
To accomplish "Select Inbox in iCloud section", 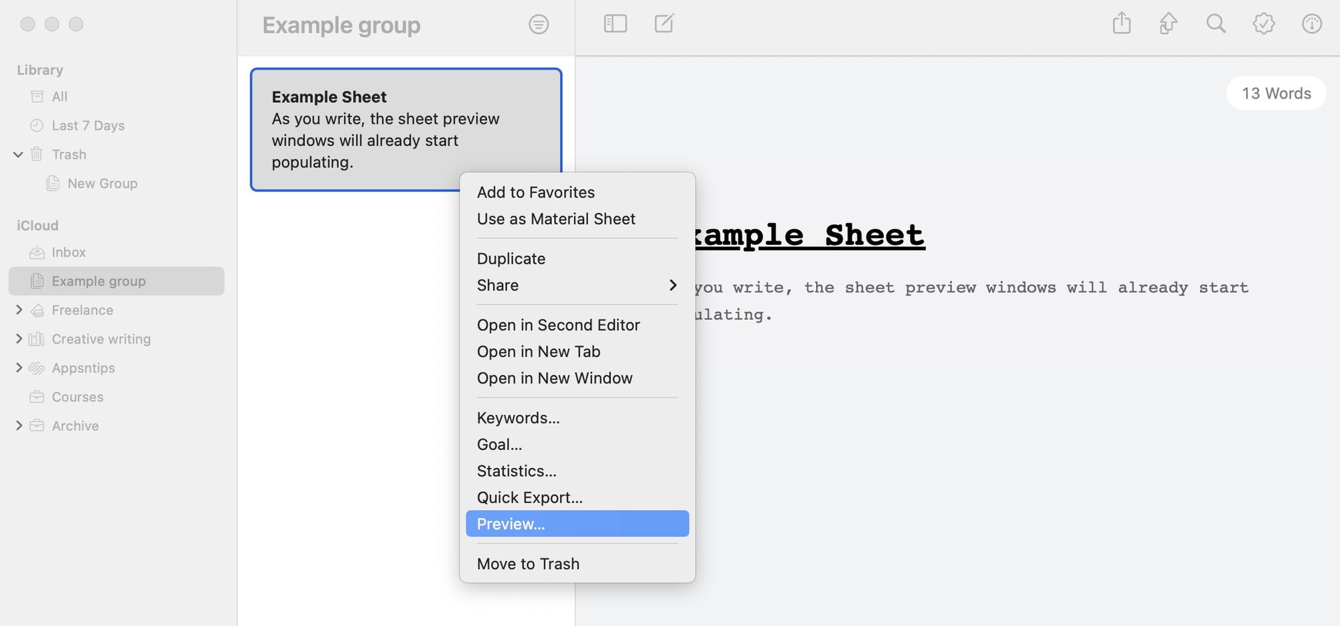I will tap(68, 252).
